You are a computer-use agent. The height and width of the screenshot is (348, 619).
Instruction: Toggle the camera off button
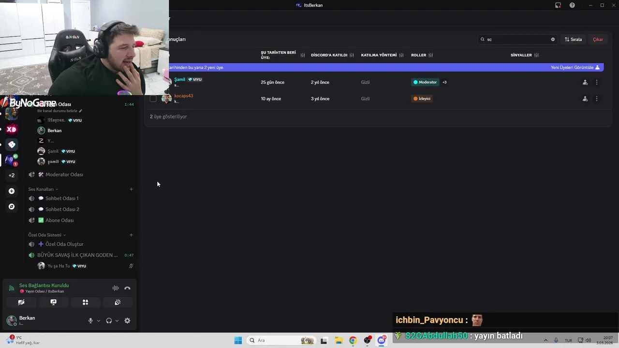(21, 302)
